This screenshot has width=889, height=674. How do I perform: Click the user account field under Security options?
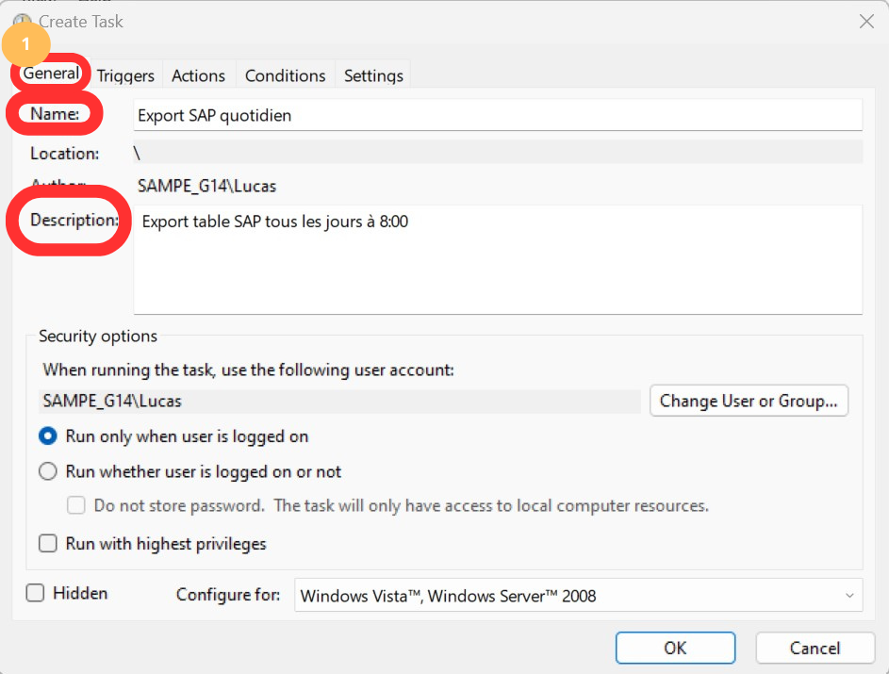click(x=339, y=401)
